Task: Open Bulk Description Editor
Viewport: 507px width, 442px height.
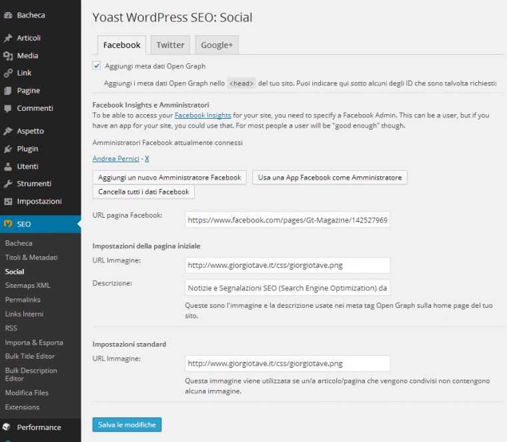Action: pos(31,375)
